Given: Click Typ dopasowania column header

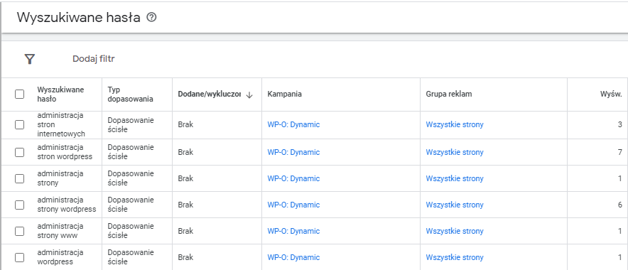Looking at the screenshot, I should click(130, 94).
